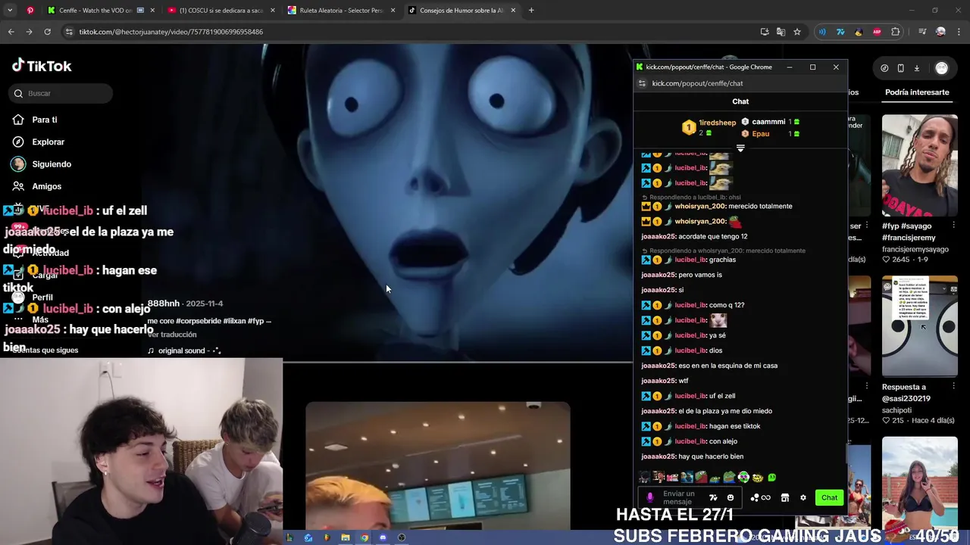The height and width of the screenshot is (545, 970).
Task: Open the 7TV extension in Chrome toolbar
Action: [x=840, y=32]
